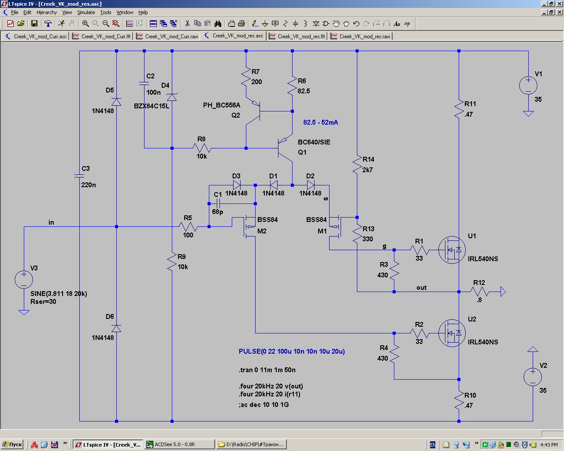The height and width of the screenshot is (451, 564).
Task: Place a capacitor component
Action: [x=295, y=24]
